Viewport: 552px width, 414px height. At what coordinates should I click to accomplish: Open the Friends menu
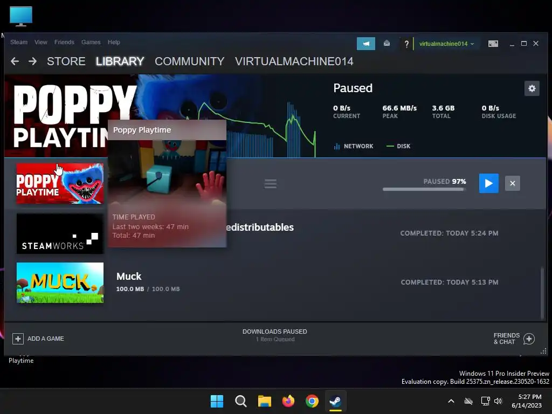tap(64, 42)
